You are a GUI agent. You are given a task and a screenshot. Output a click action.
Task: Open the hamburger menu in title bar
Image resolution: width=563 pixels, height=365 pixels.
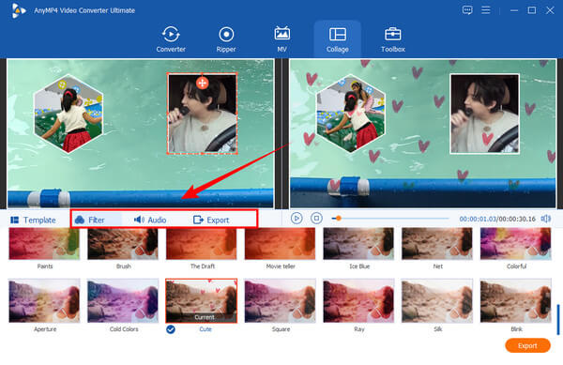[486, 10]
